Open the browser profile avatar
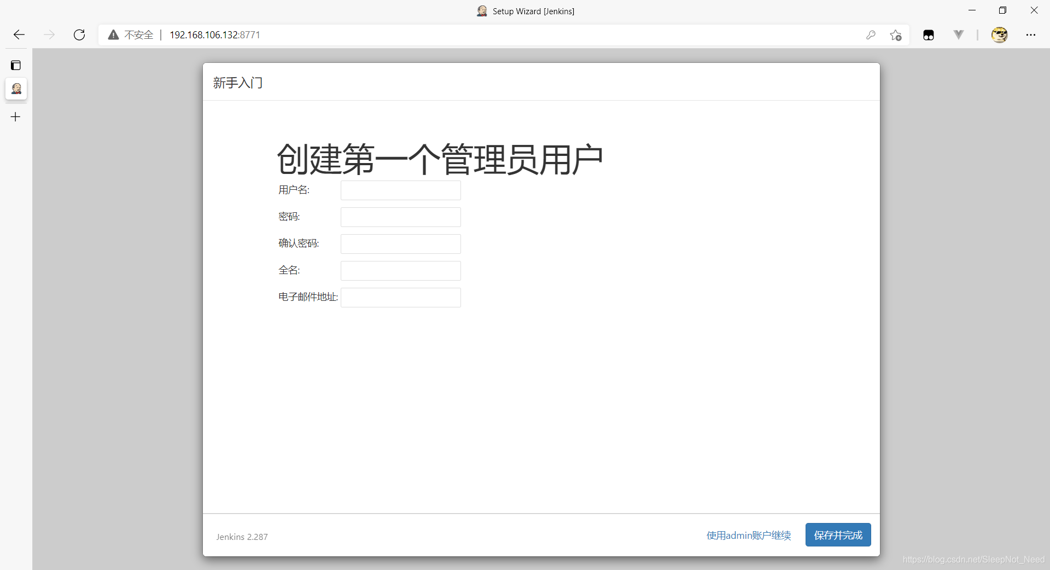Screen dimensions: 1050x570 point(1000,35)
